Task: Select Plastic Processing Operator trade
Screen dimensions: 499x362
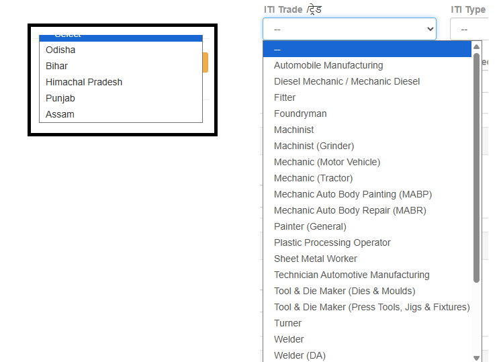Action: click(x=332, y=242)
